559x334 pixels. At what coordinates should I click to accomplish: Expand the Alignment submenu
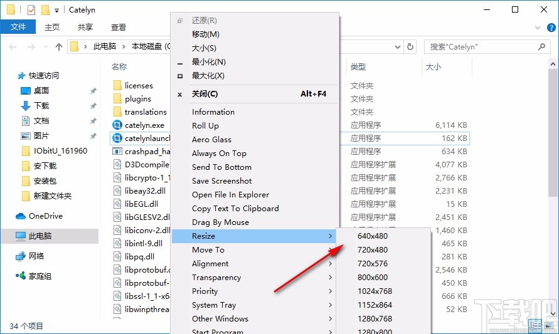(x=330, y=263)
